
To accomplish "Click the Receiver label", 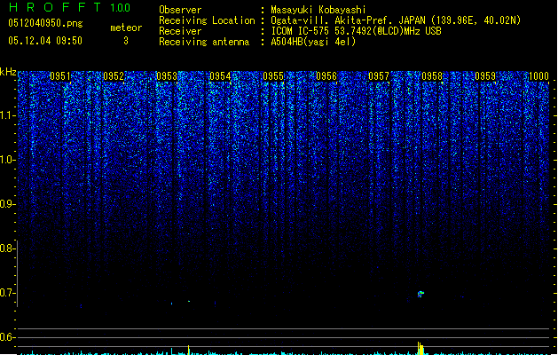I will (180, 31).
